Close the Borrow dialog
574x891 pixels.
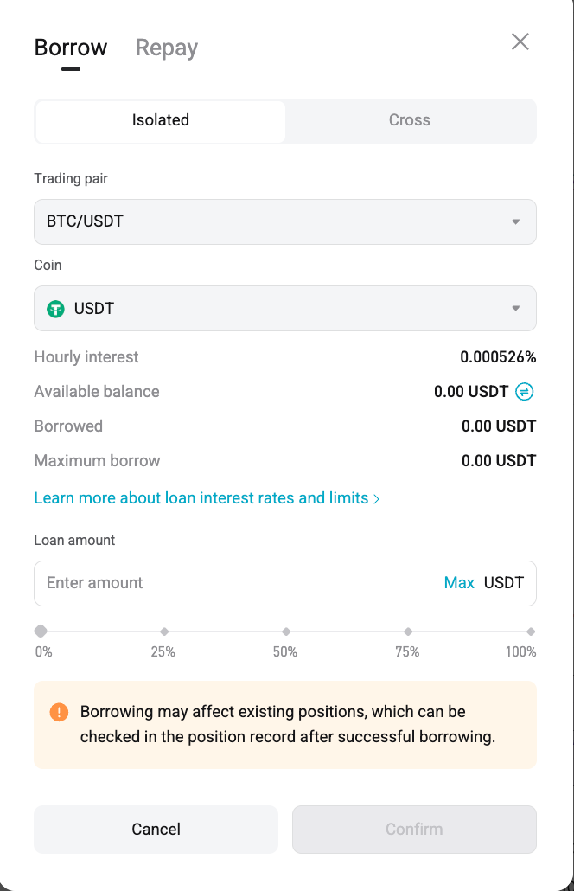pyautogui.click(x=520, y=42)
